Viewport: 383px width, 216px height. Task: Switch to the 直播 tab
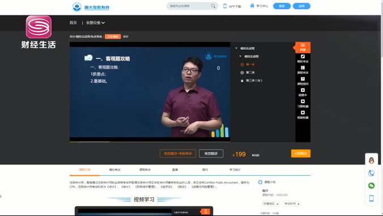[175, 170]
